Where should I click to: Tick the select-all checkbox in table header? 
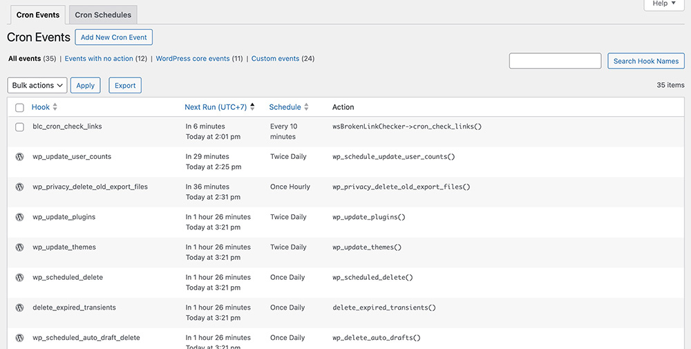[x=19, y=108]
